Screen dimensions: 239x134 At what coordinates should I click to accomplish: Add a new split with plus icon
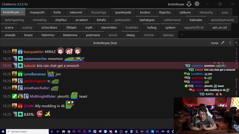pos(236,43)
